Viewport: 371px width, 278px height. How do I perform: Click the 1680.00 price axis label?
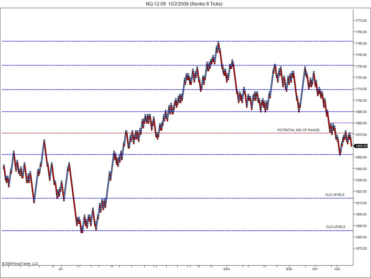coord(361,123)
